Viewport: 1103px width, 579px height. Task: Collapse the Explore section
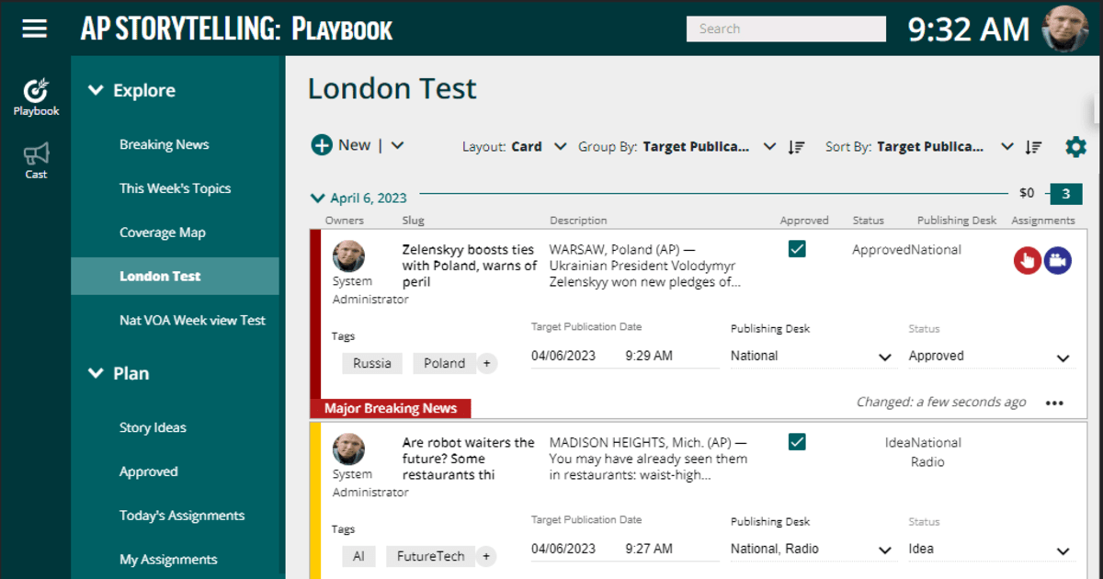click(x=96, y=89)
